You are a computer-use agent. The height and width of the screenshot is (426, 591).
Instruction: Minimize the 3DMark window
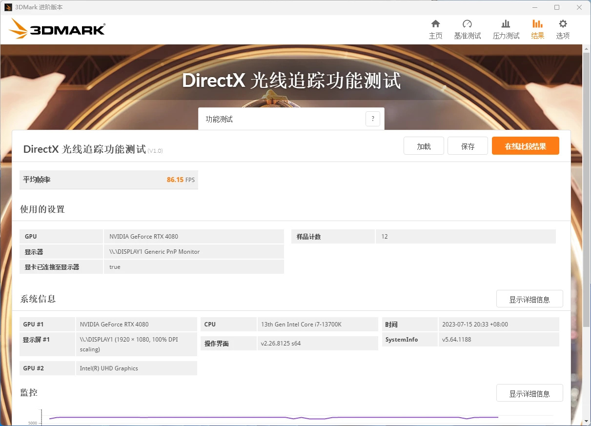click(535, 7)
